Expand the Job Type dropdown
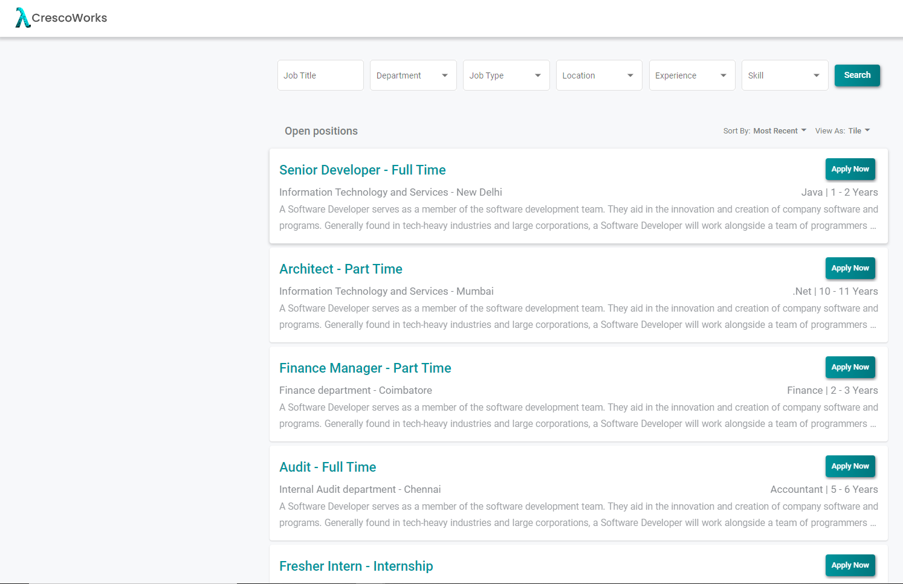This screenshot has width=903, height=584. point(506,75)
